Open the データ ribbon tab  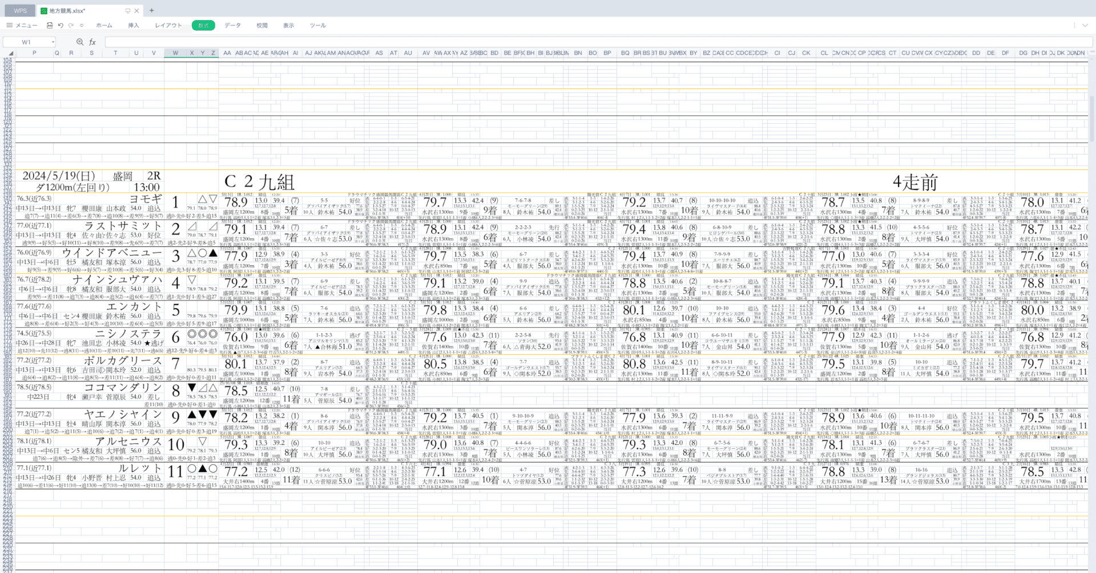pos(232,26)
